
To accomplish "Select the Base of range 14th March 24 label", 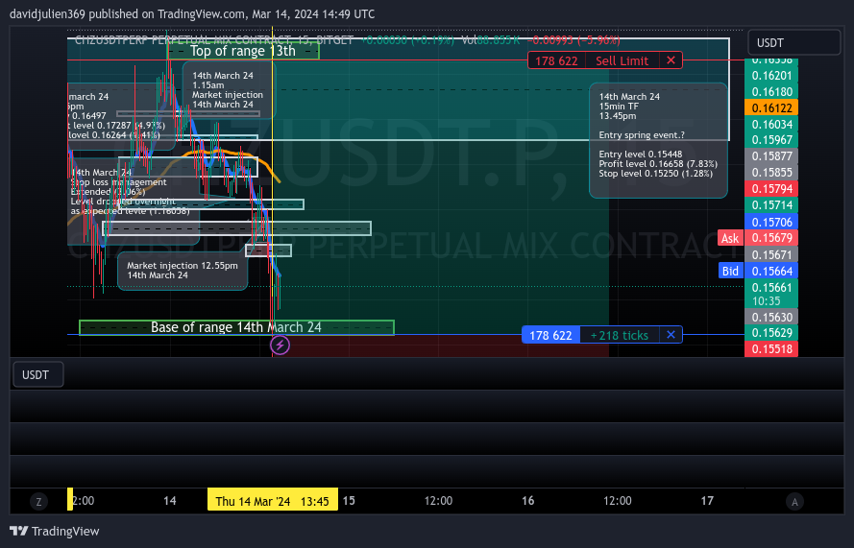I will pos(236,327).
